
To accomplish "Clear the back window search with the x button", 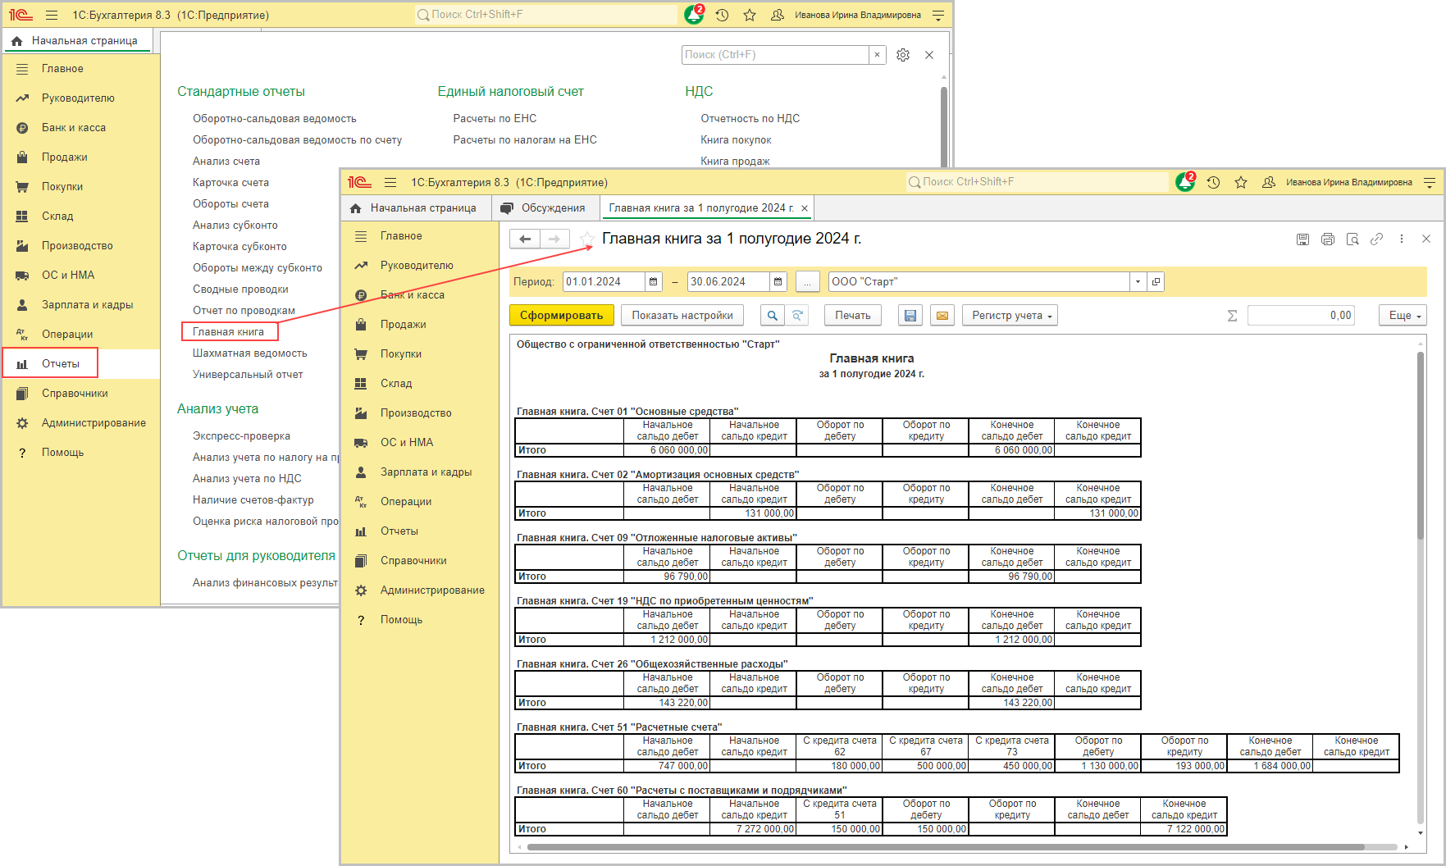I will [x=877, y=55].
